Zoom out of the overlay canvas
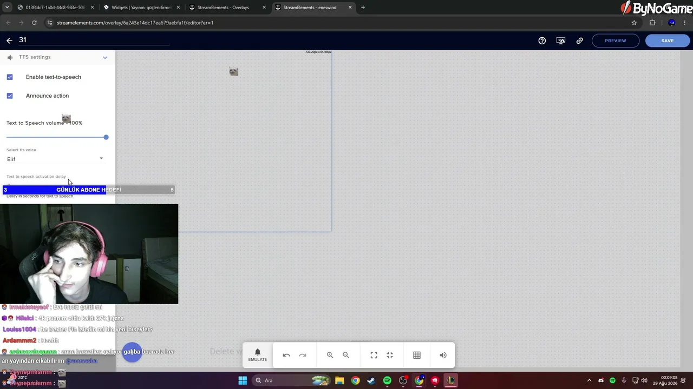The width and height of the screenshot is (693, 389). (346, 355)
